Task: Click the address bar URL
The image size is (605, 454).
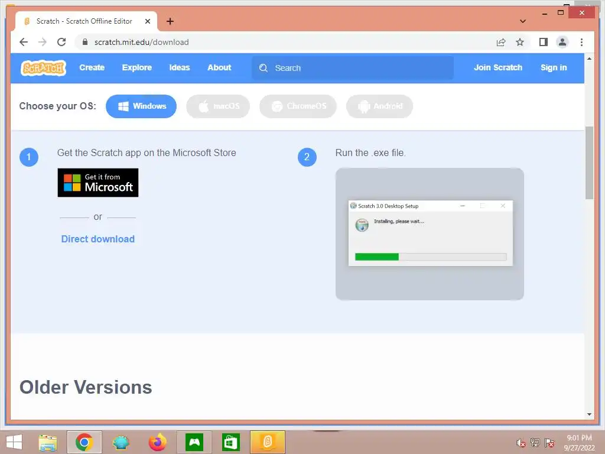Action: pyautogui.click(x=141, y=42)
